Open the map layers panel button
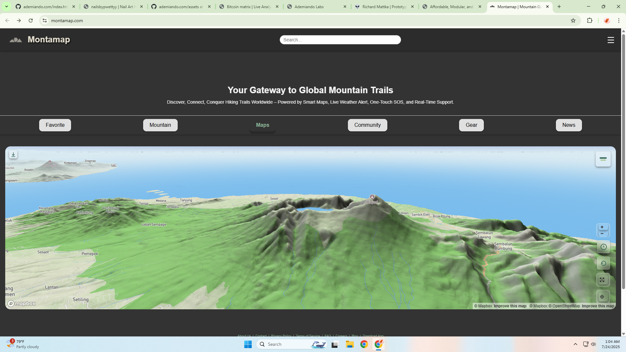The width and height of the screenshot is (626, 352). (x=603, y=159)
